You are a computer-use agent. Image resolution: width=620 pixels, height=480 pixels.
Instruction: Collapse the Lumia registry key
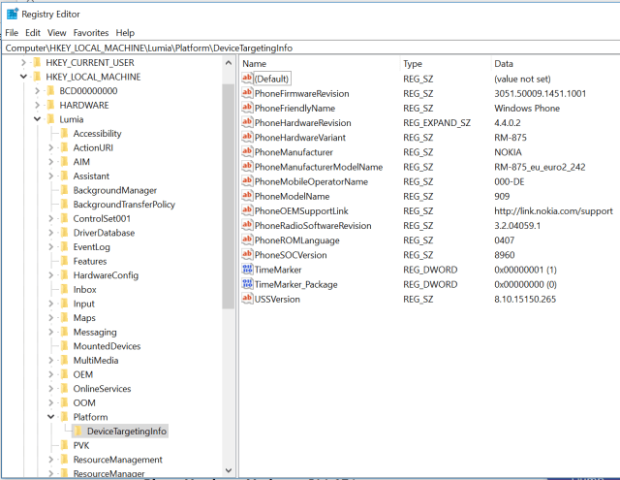(37, 119)
